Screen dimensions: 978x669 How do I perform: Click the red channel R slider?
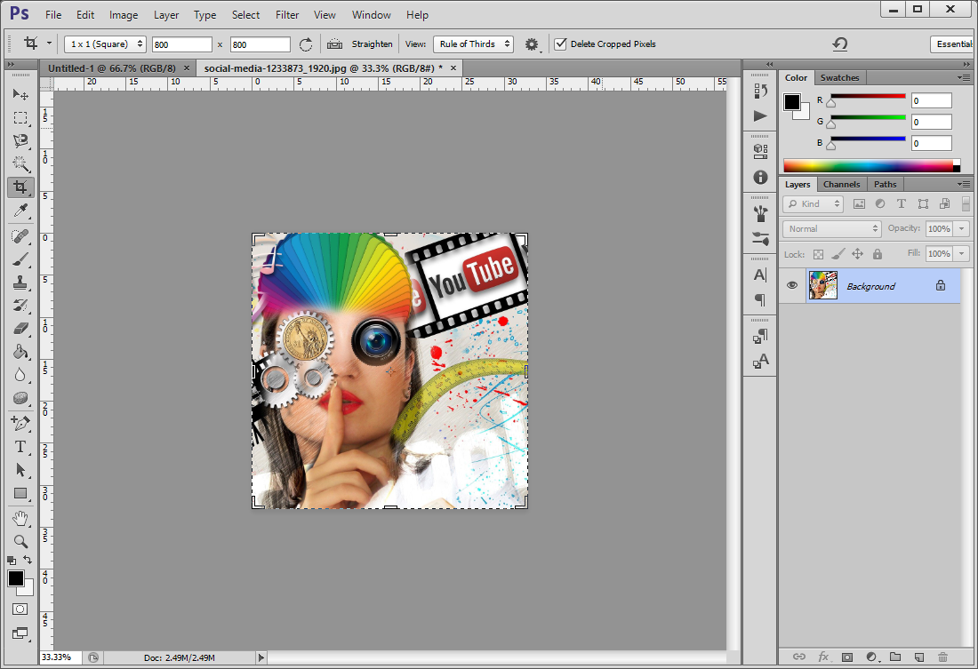868,98
